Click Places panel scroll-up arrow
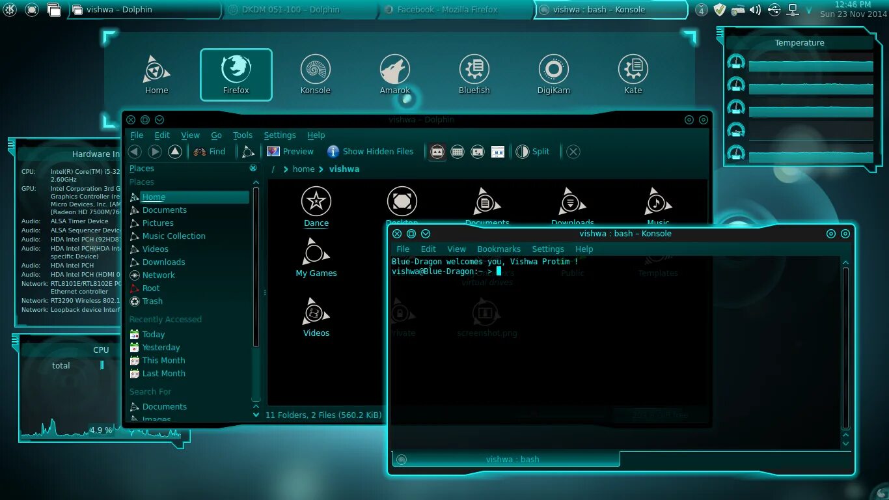The height and width of the screenshot is (500, 889). coord(256,182)
